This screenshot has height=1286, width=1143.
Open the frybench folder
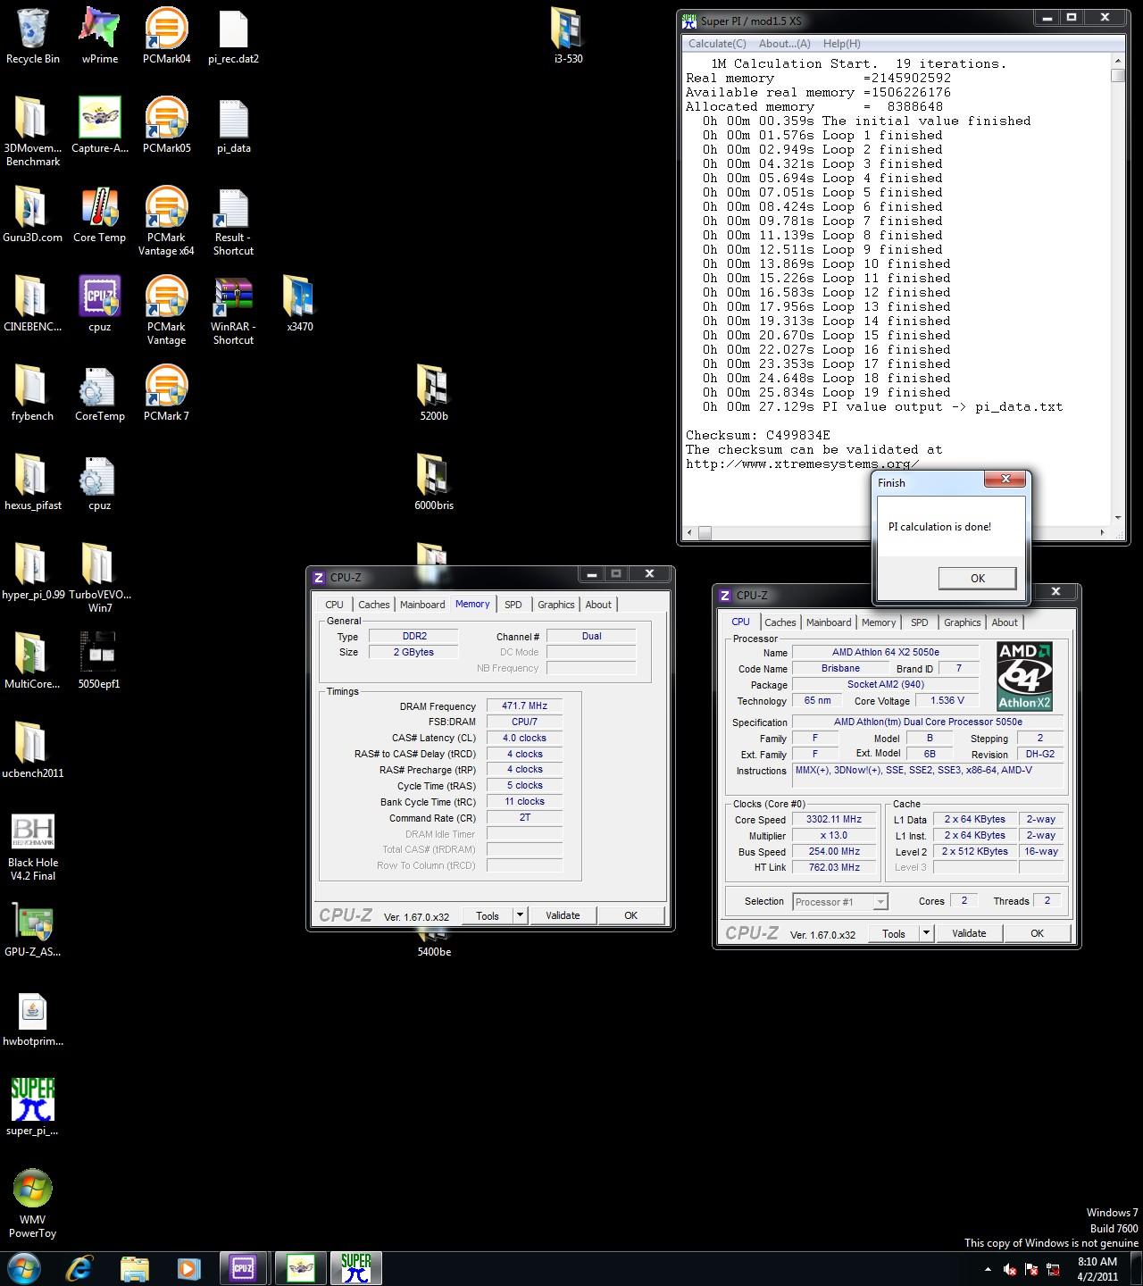(33, 393)
